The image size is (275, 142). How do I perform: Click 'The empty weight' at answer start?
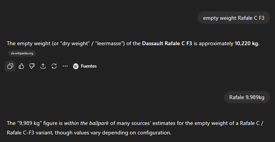point(29,44)
